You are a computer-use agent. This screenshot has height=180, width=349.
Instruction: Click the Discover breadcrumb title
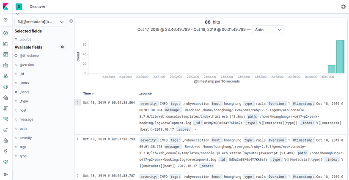[37, 7]
